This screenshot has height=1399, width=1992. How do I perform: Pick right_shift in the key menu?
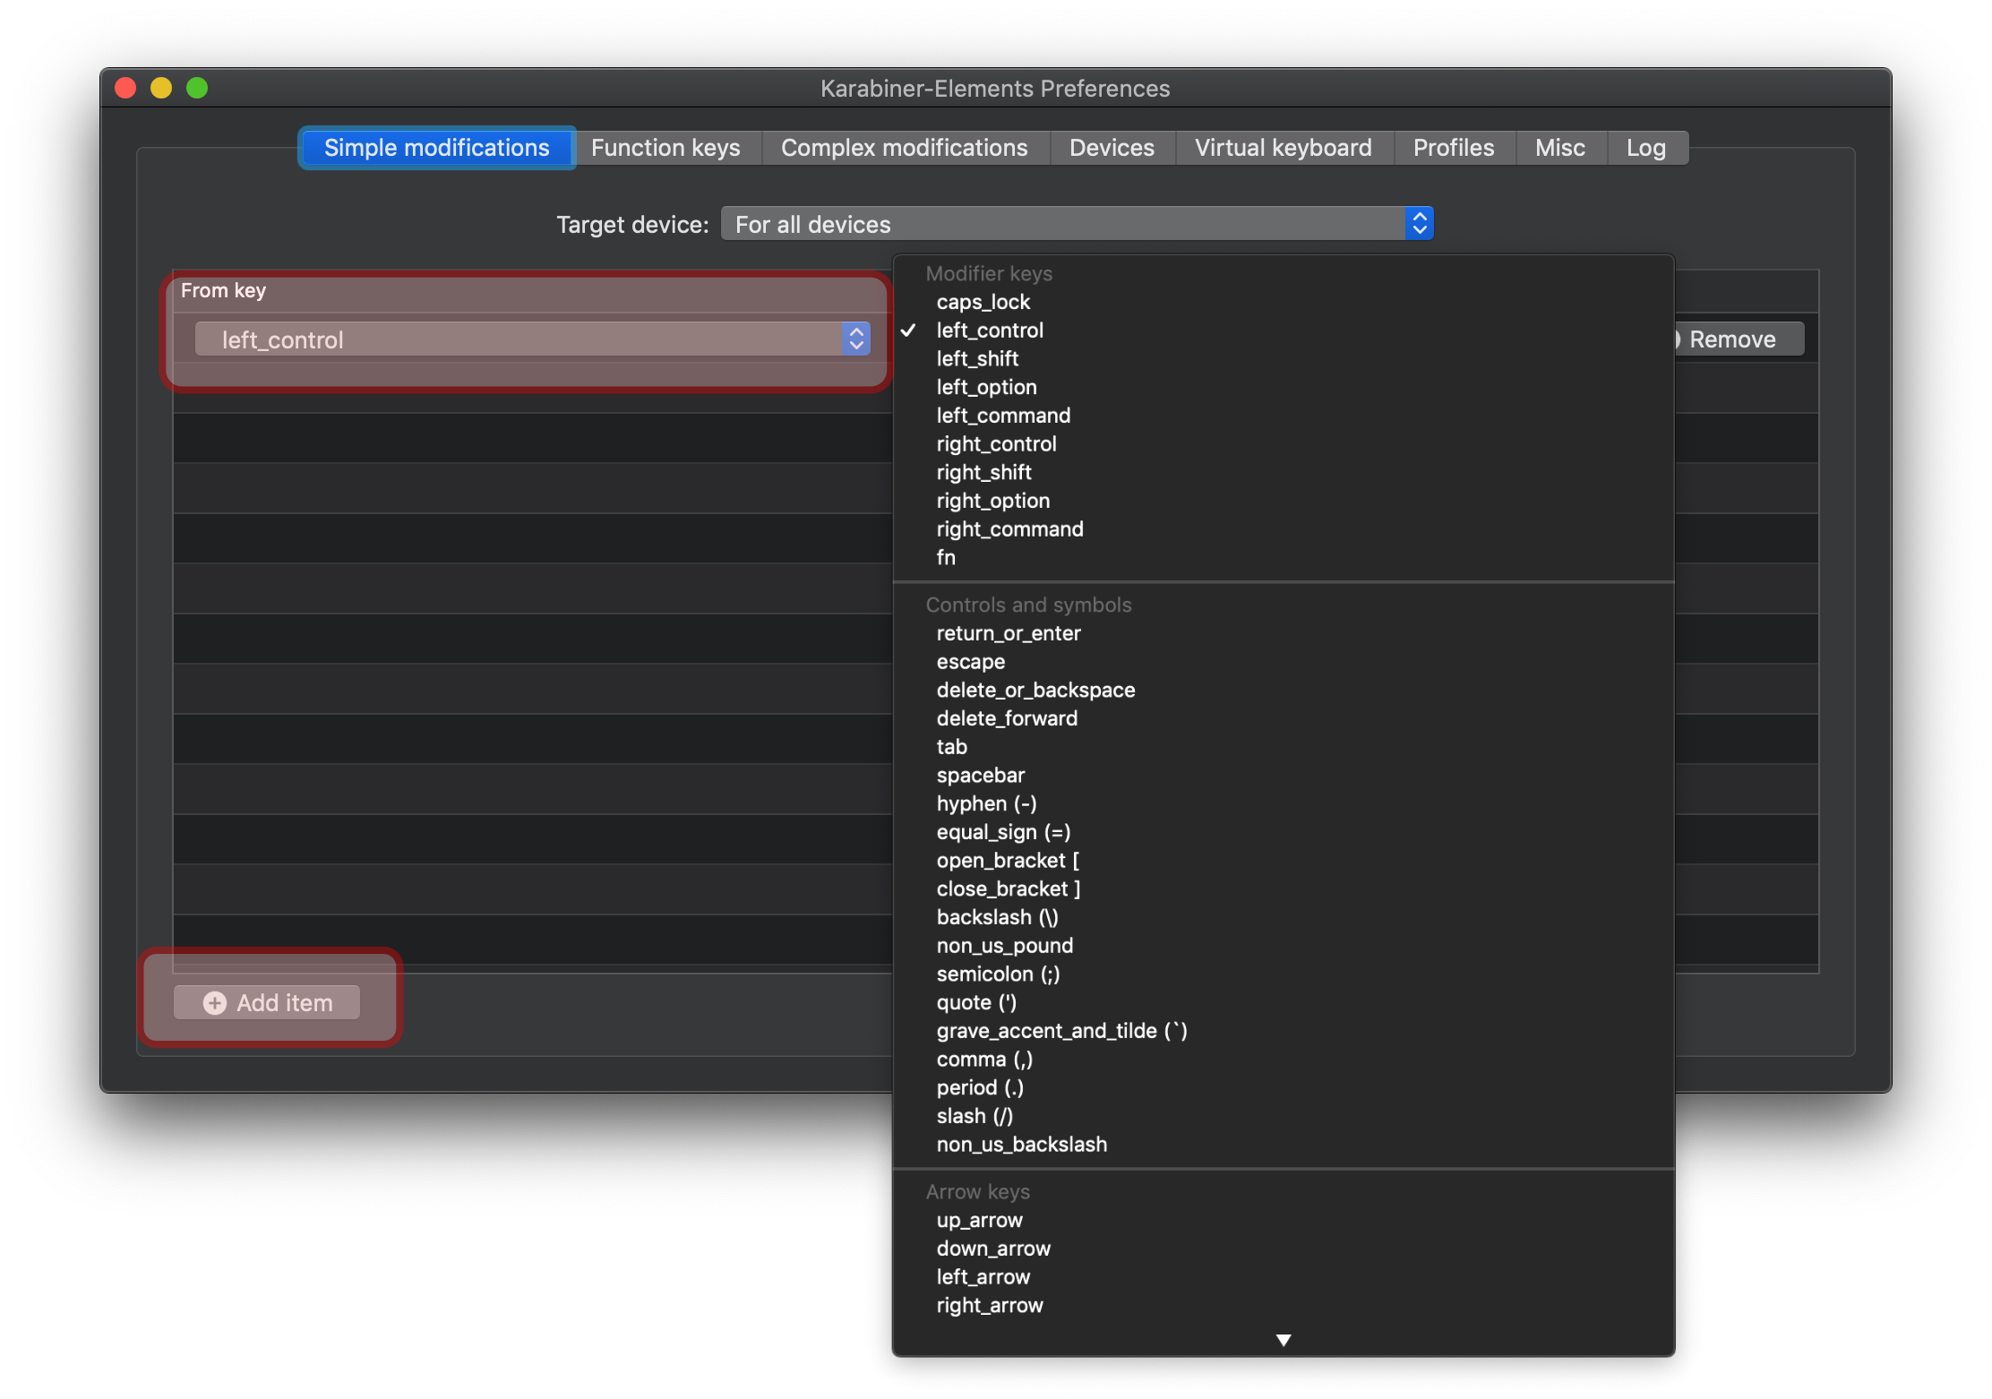tap(1283, 472)
